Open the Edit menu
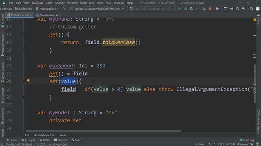261x146 pixels. point(18,3)
